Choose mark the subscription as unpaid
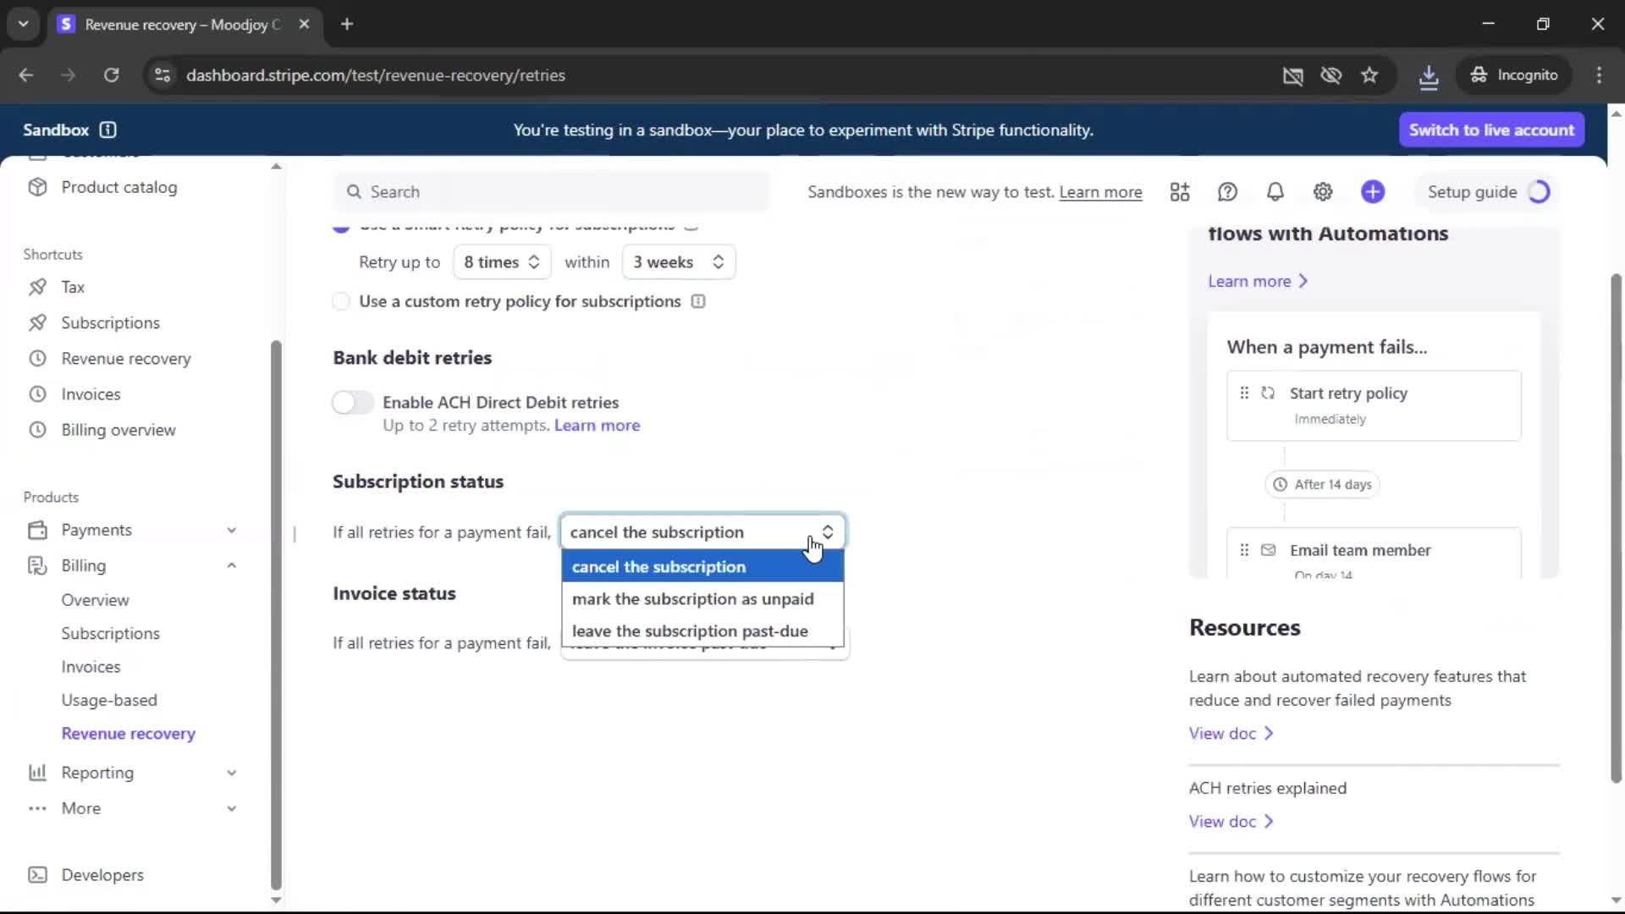Screen dimensions: 1625x914 (692, 599)
